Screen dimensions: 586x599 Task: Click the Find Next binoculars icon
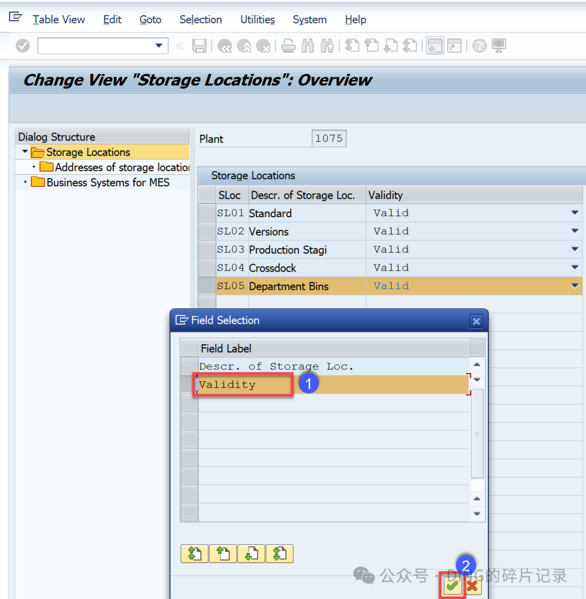[x=327, y=46]
